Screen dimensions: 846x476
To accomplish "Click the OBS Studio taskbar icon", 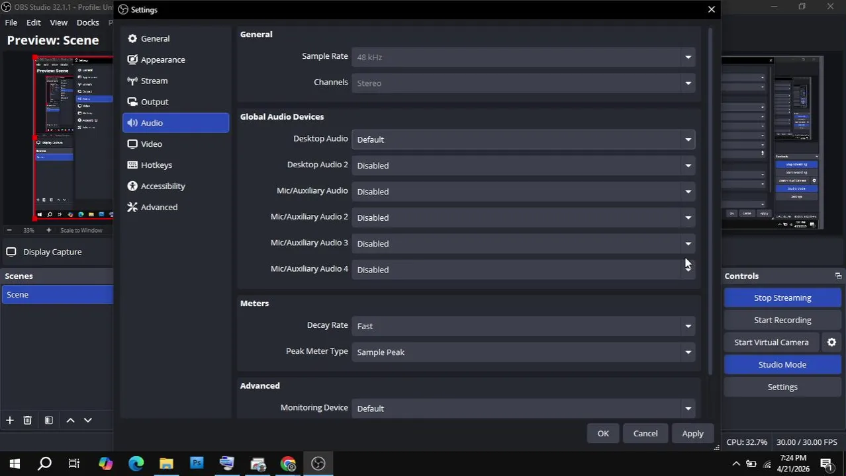I will pyautogui.click(x=318, y=464).
